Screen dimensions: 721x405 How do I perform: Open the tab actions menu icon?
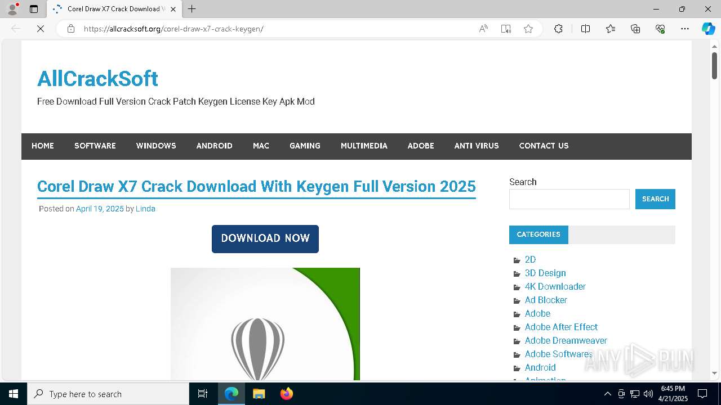coord(34,9)
